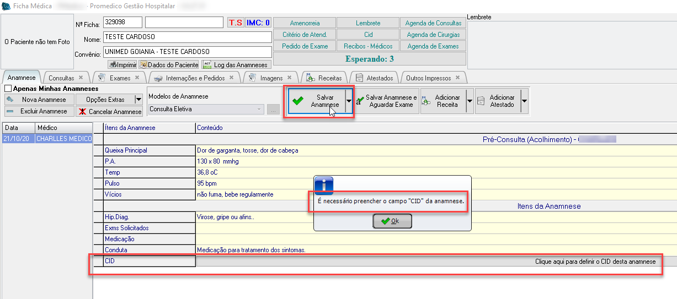Close the Consultas tab
Viewport: 677px width, 299px height.
coord(81,78)
